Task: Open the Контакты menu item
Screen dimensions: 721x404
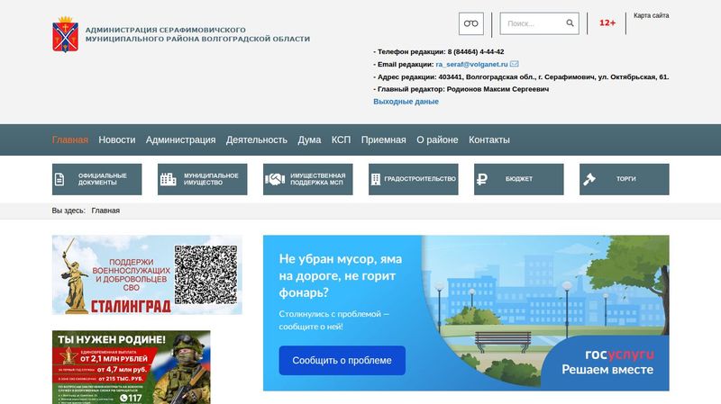Action: tap(489, 140)
